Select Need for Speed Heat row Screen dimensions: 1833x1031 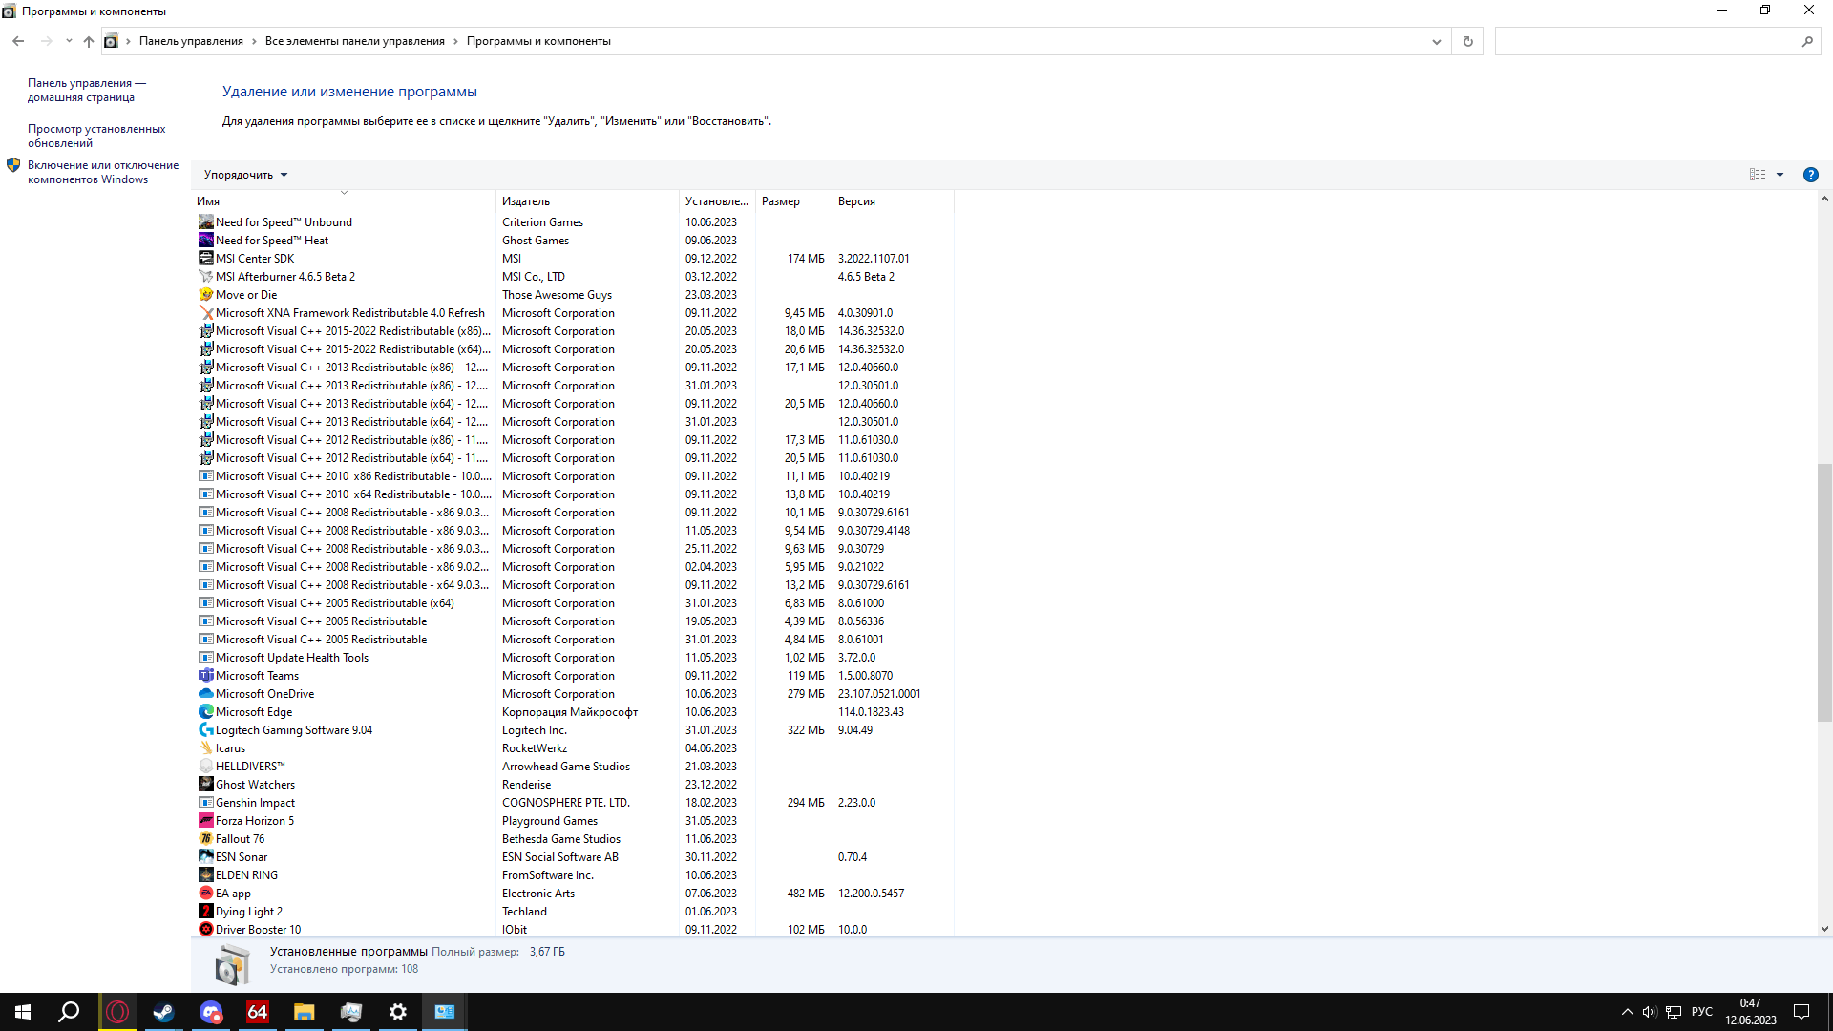click(x=573, y=241)
